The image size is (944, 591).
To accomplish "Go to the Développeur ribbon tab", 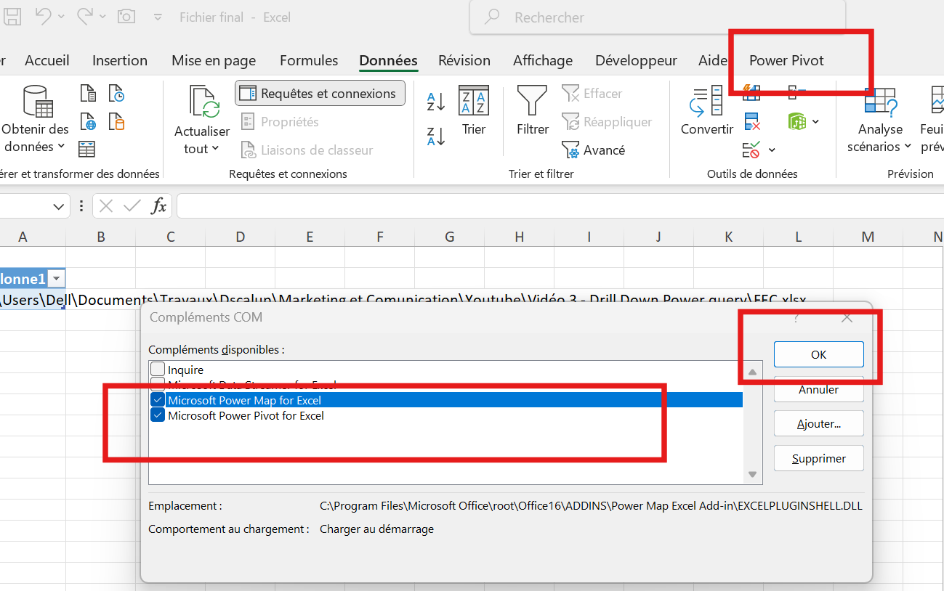I will click(636, 60).
